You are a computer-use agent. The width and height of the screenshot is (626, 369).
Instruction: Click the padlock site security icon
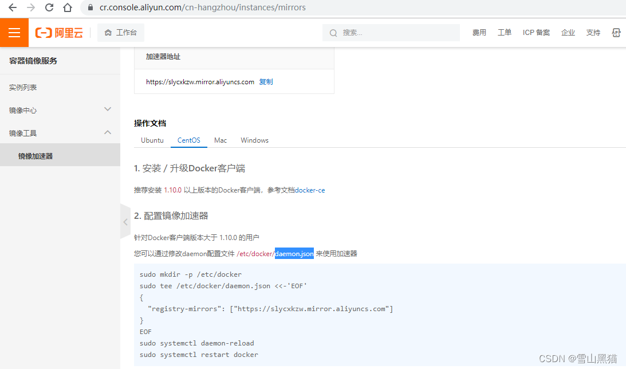click(x=90, y=7)
